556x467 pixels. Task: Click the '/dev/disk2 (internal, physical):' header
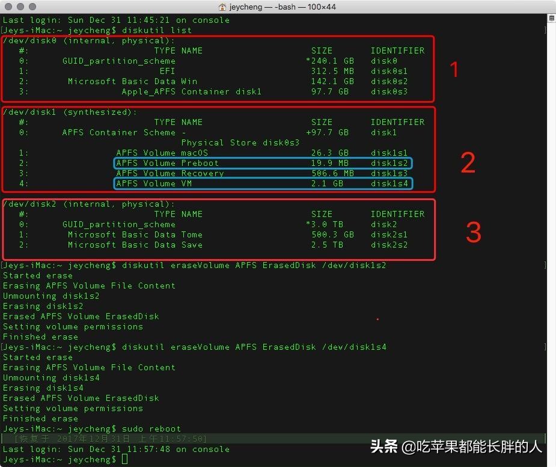tap(88, 204)
